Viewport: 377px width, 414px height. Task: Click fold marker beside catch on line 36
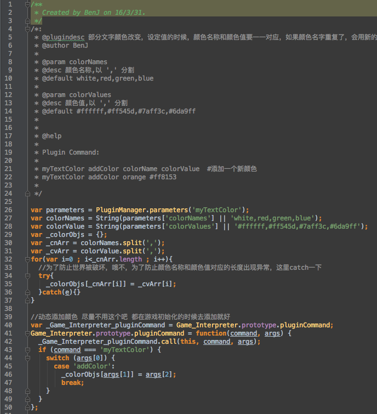point(27,292)
